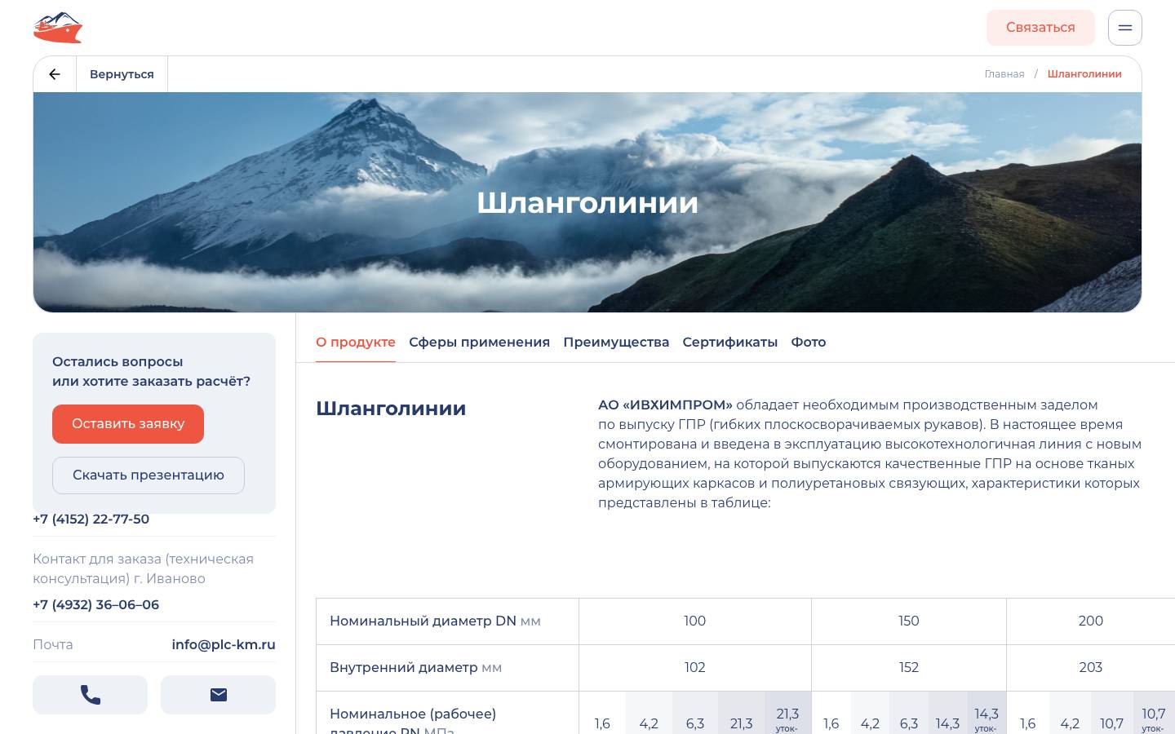Click the Внутренний диаметр row label

pyautogui.click(x=415, y=668)
